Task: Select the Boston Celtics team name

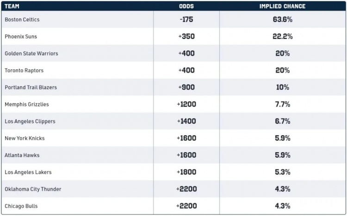Action: (x=22, y=19)
